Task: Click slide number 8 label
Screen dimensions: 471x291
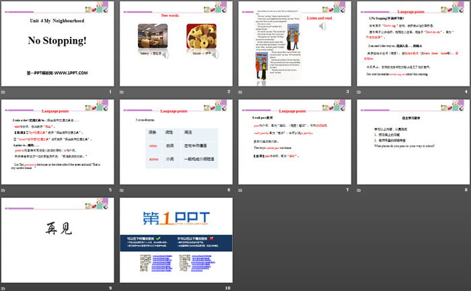Action: (466, 190)
